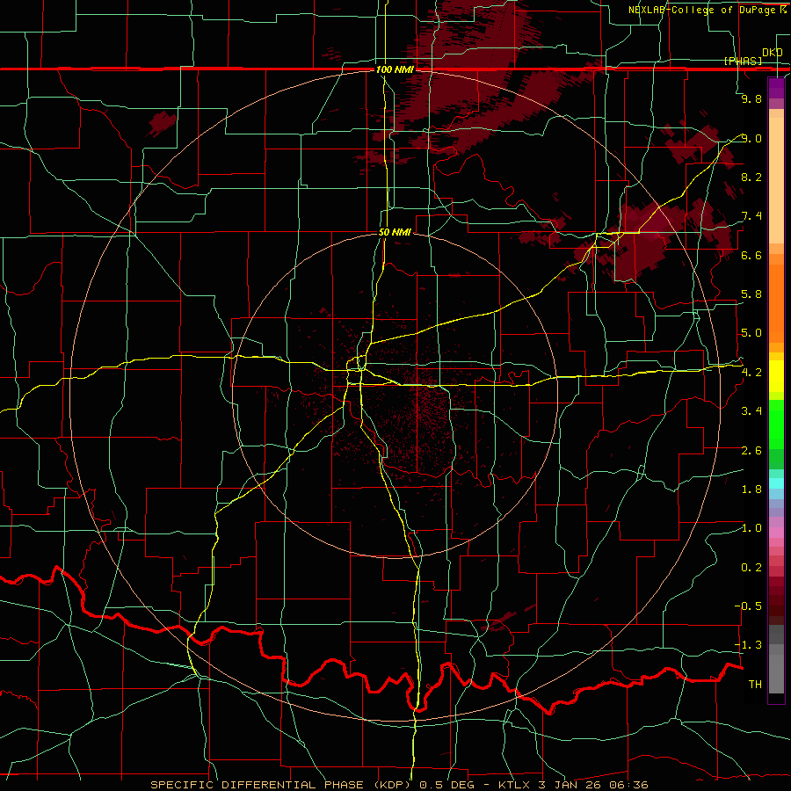Pick the yellow segment of the color bar
The image size is (791, 791).
coord(776,376)
